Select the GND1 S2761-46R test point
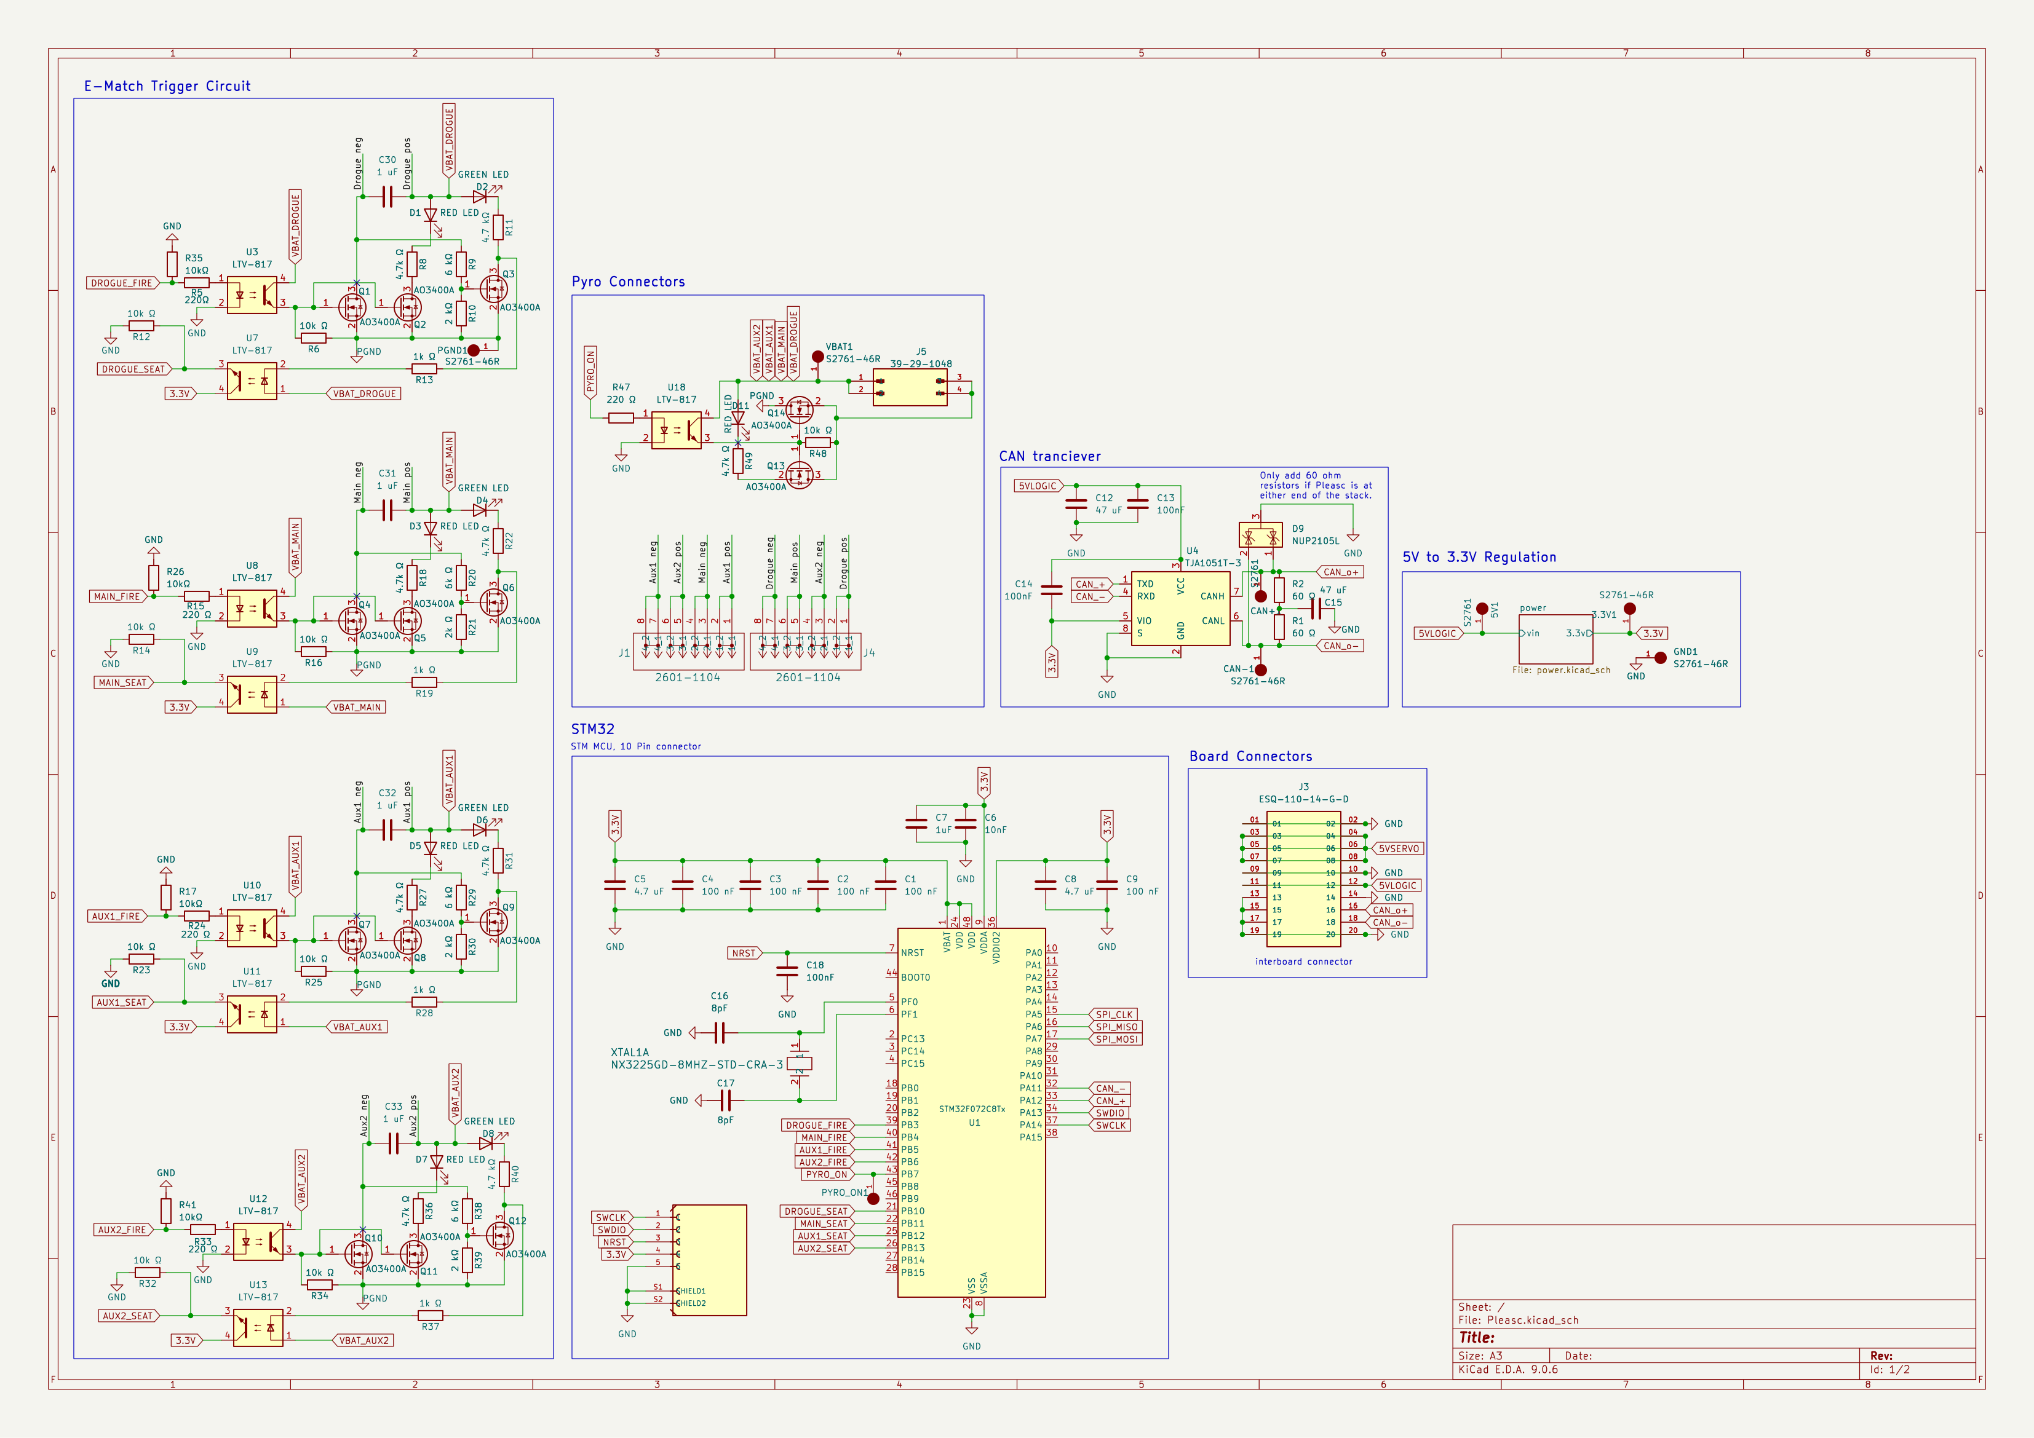The image size is (2034, 1438). [1661, 658]
